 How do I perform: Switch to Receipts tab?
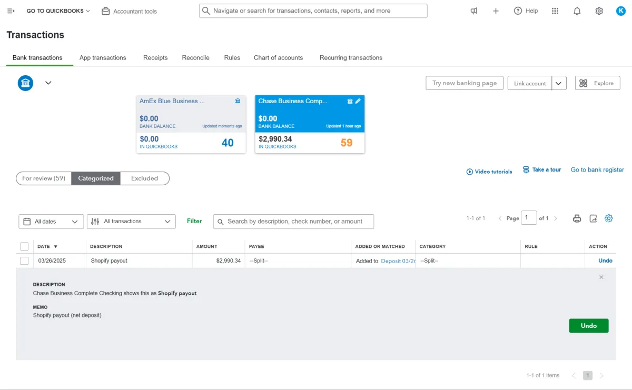[155, 58]
